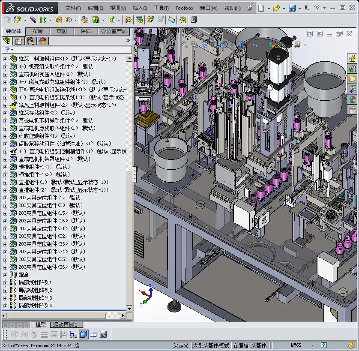Open the filter funnel dropdown in tree
The height and width of the screenshot is (351, 359).
pos(9,50)
